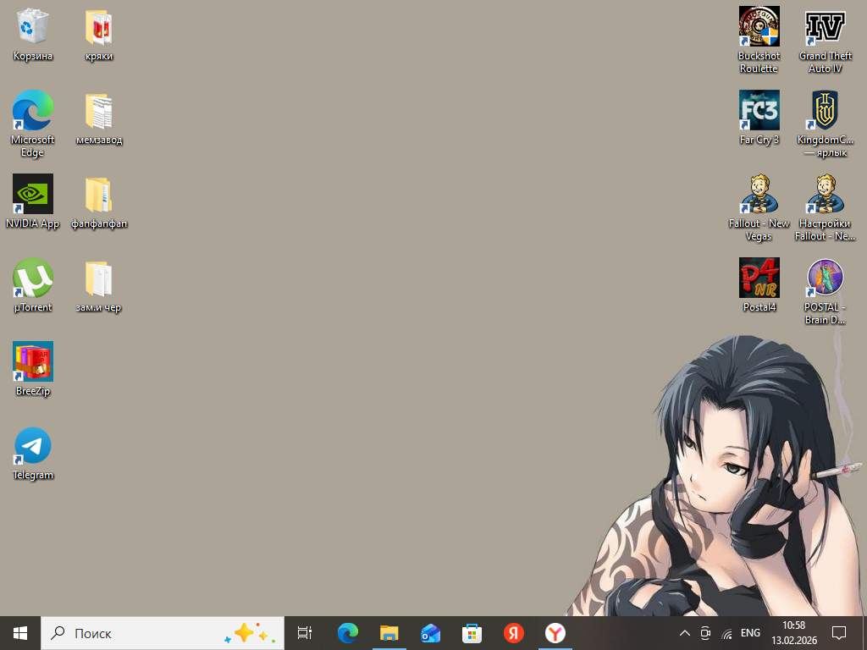Expand the hidden tray icons chevron

684,633
